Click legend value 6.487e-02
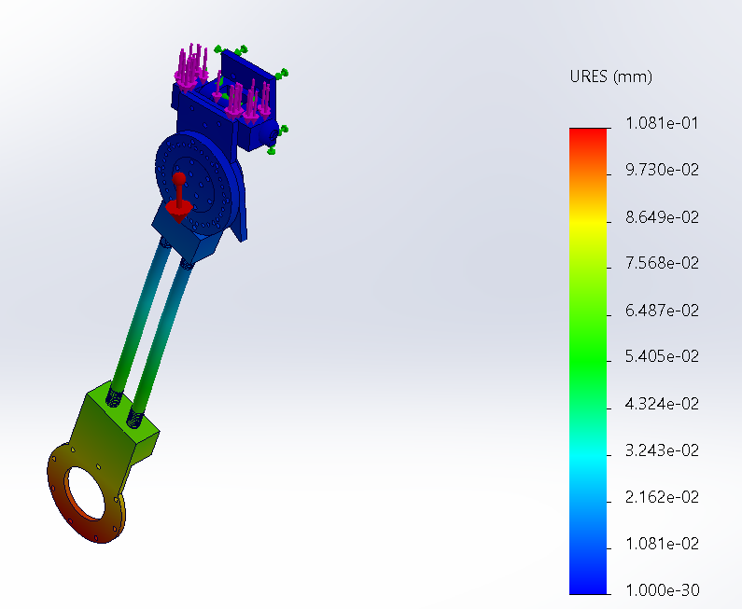This screenshot has width=742, height=609. tap(662, 311)
